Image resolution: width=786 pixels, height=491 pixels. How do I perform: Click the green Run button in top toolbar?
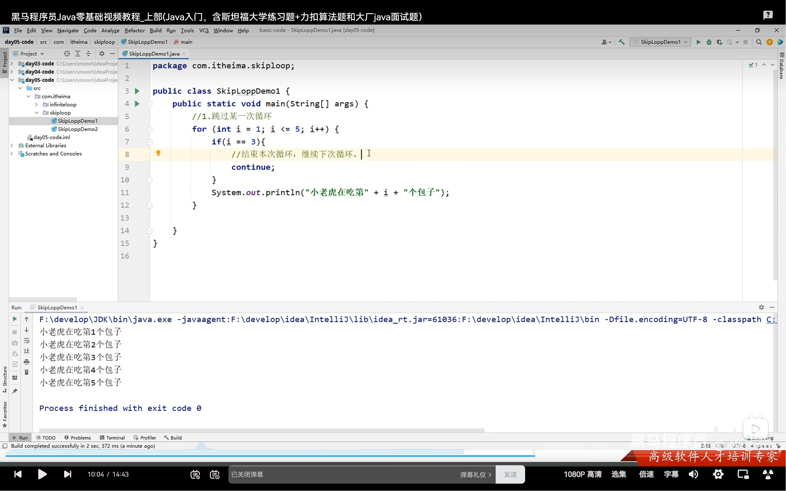pos(698,42)
